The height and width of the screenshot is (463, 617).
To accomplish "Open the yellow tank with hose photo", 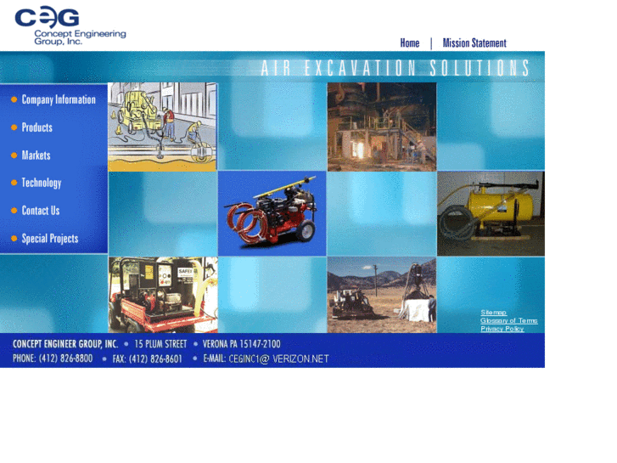I will tap(491, 213).
